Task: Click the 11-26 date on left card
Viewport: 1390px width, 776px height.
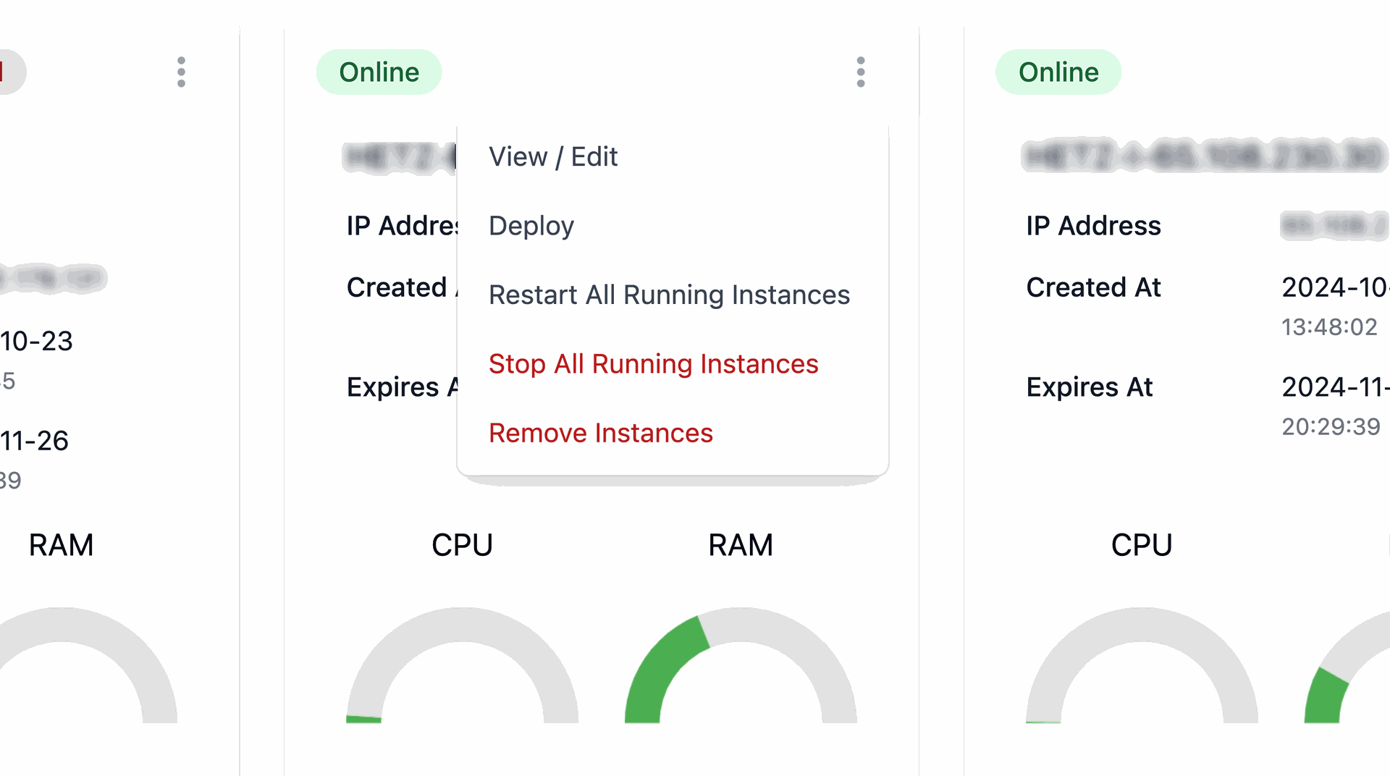Action: (x=34, y=441)
